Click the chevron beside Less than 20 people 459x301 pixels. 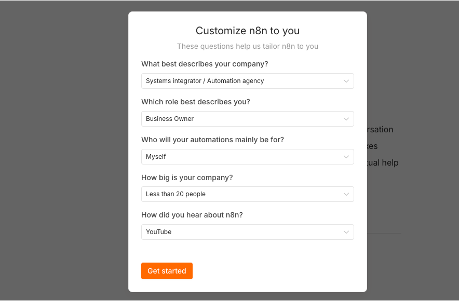(346, 194)
